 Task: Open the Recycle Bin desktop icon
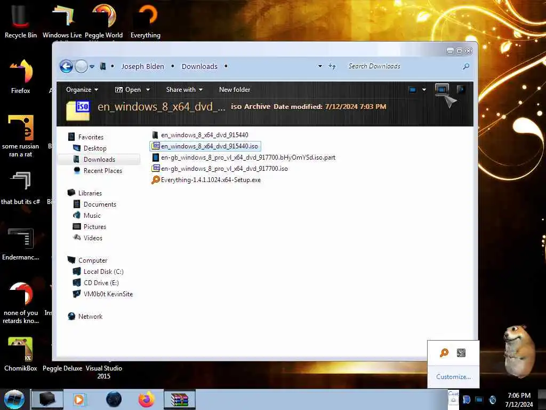click(x=21, y=20)
